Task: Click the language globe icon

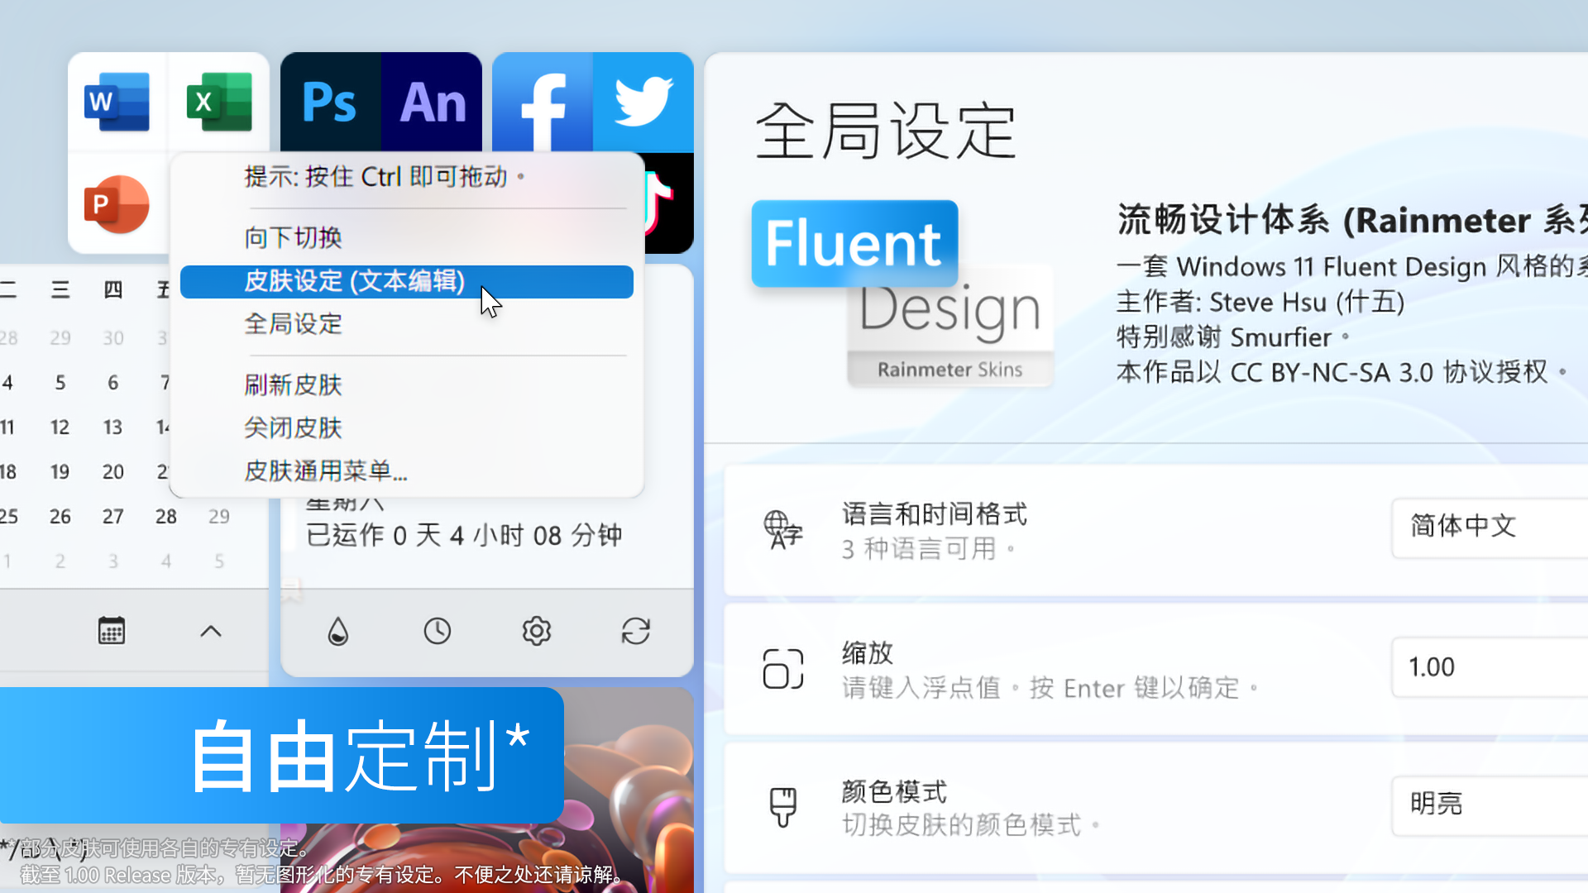Action: (782, 530)
